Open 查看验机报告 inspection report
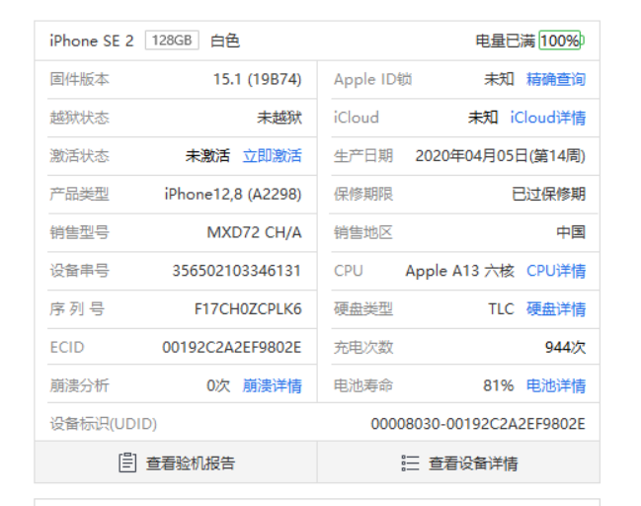641x506 pixels. [176, 463]
